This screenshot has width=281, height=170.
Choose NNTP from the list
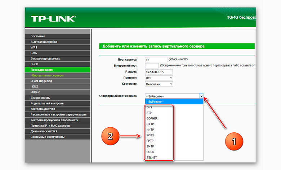(174, 129)
